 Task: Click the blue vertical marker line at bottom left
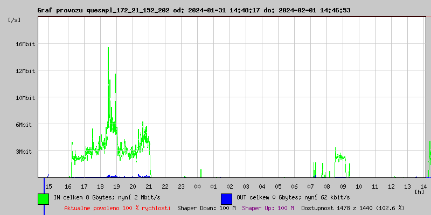(44, 202)
